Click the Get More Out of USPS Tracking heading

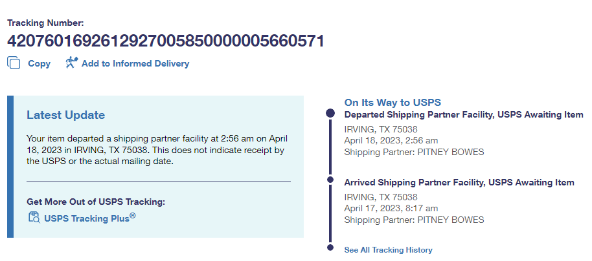(96, 202)
